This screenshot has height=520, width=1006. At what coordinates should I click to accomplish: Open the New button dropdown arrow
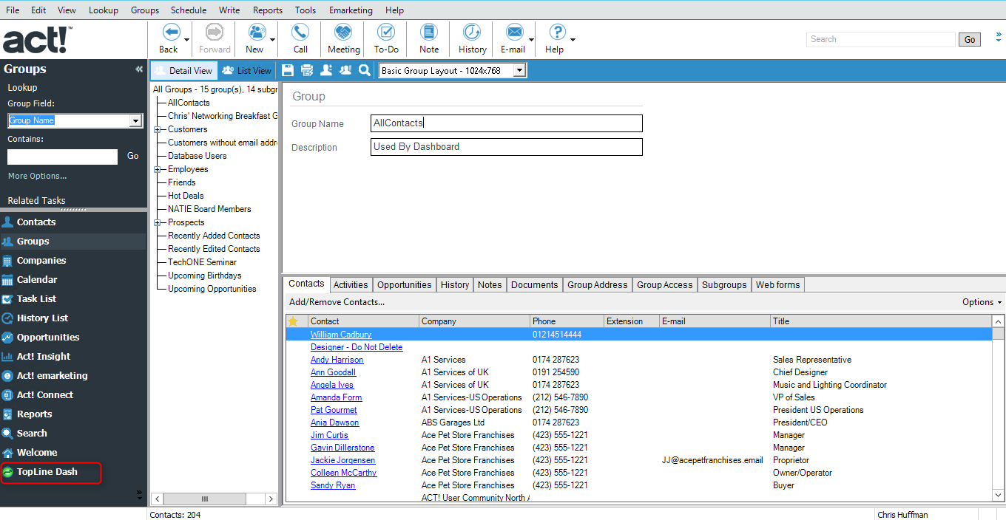pyautogui.click(x=273, y=40)
